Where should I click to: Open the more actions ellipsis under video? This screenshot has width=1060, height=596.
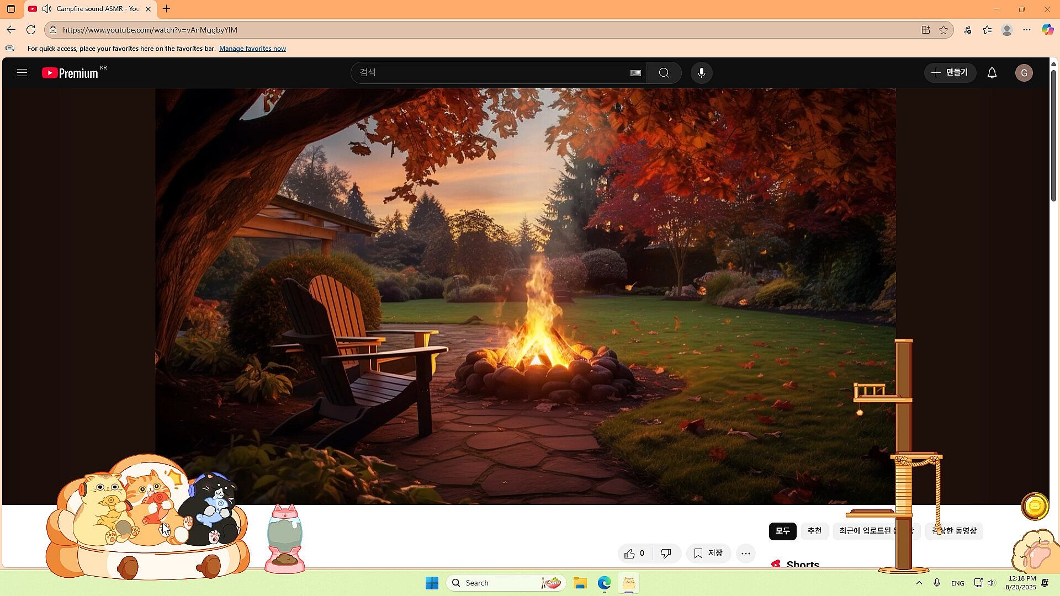(745, 554)
